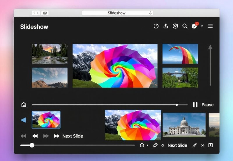
Task: Click the slideshow progress bar track
Action: 110,105
